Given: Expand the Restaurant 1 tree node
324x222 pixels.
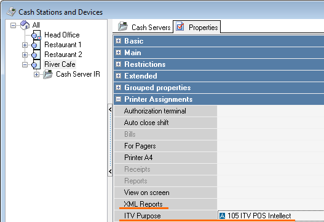Looking at the screenshot, I should point(25,45).
